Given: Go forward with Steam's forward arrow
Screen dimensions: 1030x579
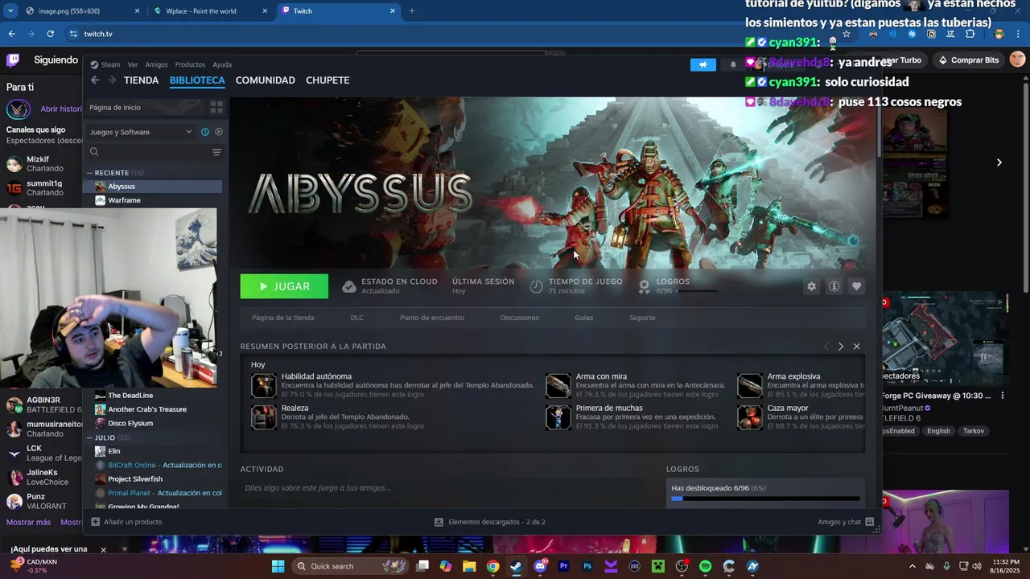Looking at the screenshot, I should click(112, 80).
